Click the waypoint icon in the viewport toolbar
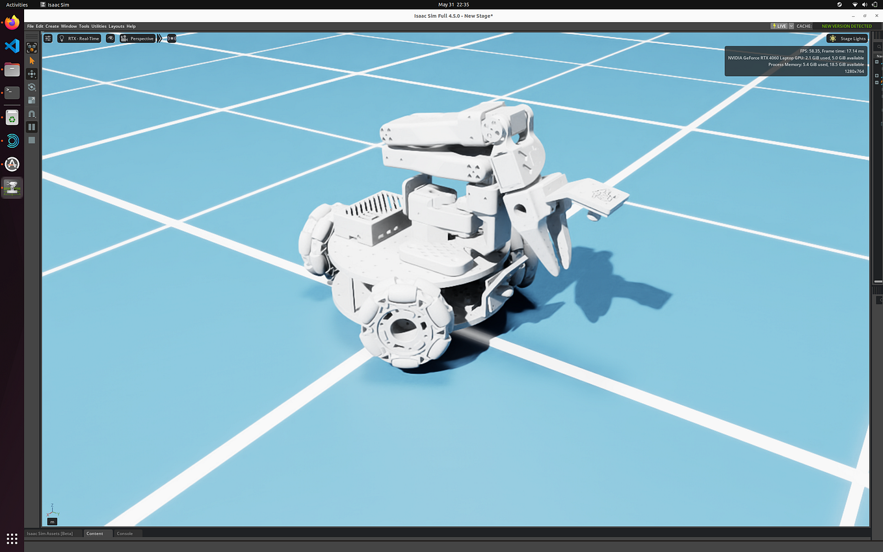The width and height of the screenshot is (883, 552). 172,38
